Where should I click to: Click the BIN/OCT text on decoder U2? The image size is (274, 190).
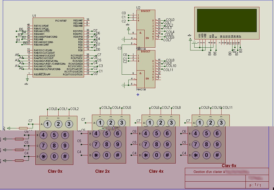146,11
